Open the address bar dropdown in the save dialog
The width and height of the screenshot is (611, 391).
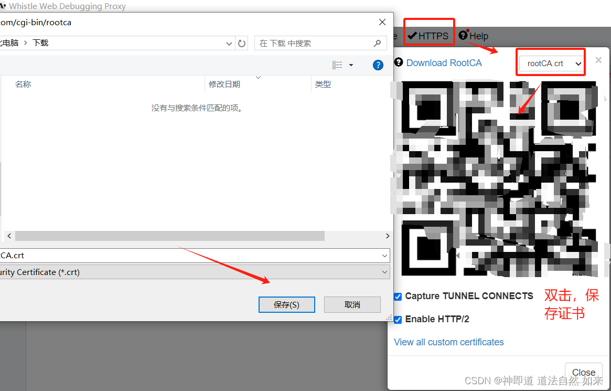(229, 43)
